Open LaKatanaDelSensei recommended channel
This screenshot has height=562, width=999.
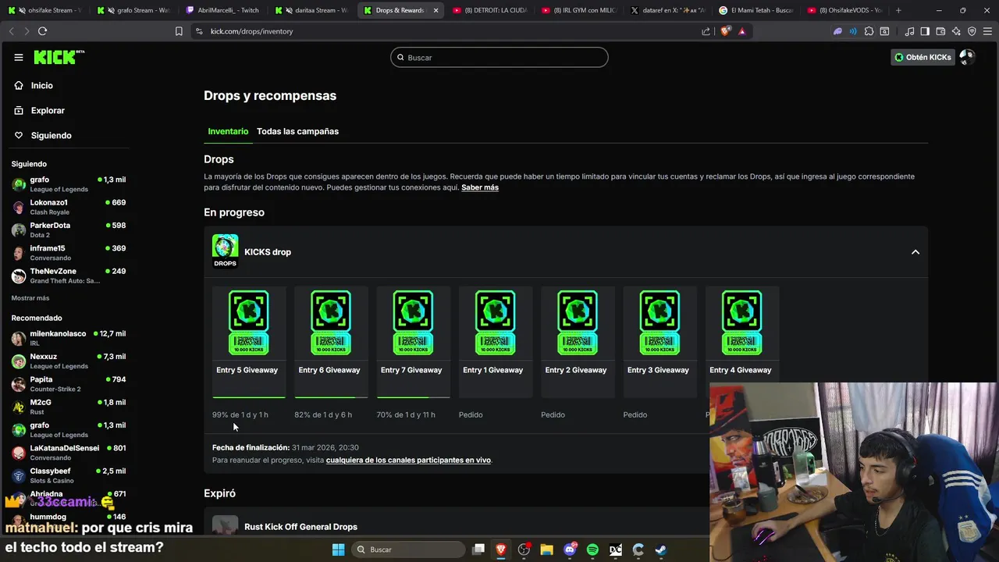(69, 453)
